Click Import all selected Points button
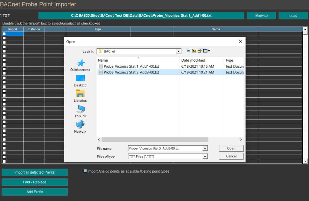The width and height of the screenshot is (309, 201). coord(35,172)
